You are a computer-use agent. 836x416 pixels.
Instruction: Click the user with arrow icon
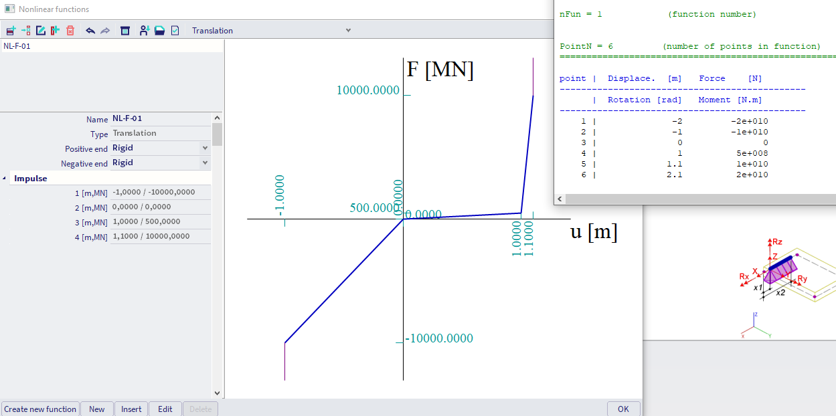pyautogui.click(x=144, y=31)
